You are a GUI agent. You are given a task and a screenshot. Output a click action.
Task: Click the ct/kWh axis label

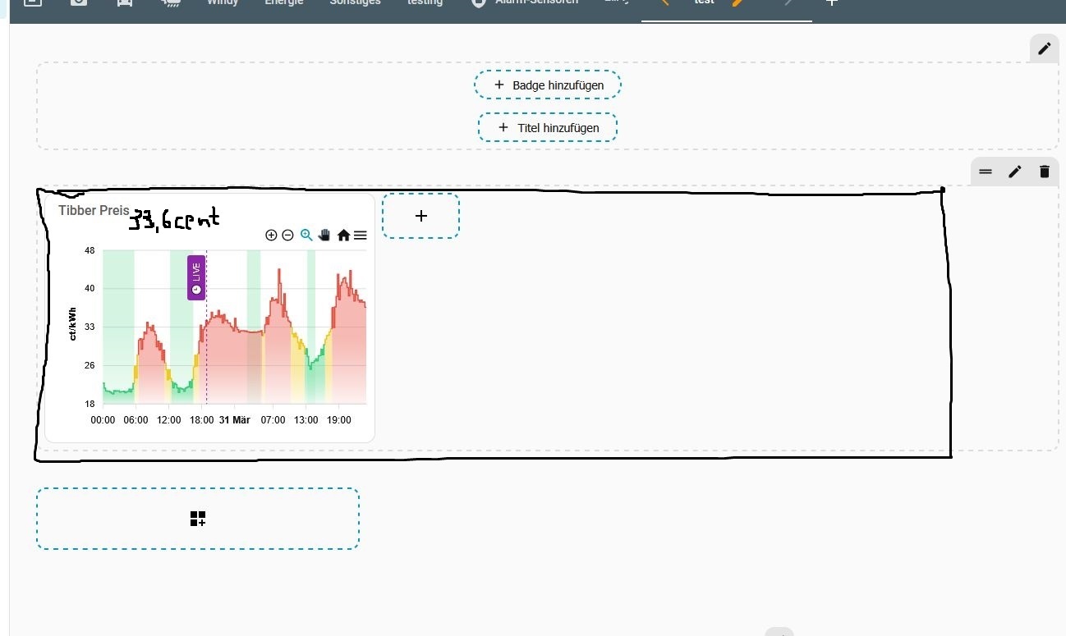[x=73, y=323]
